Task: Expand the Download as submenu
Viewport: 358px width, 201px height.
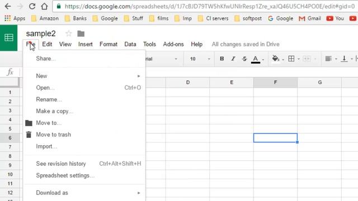Action: (84, 193)
